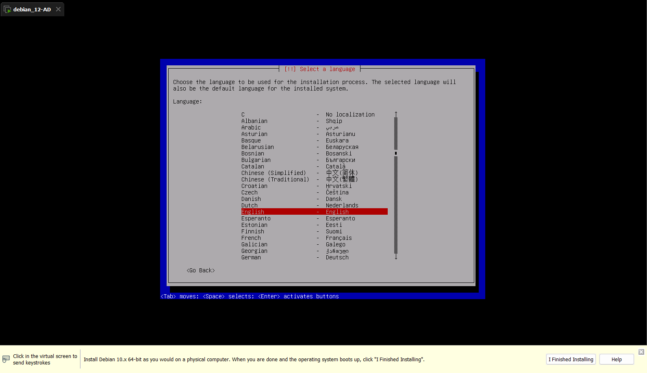Click the language list scrollbar position marker

[396, 153]
